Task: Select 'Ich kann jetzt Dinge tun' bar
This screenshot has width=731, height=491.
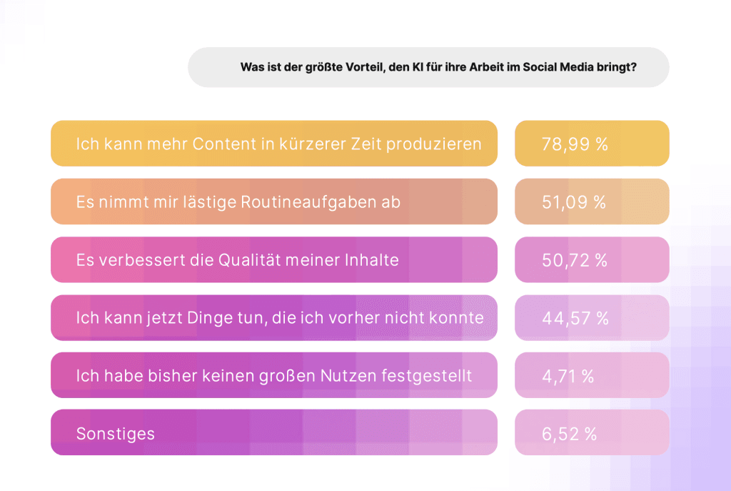Action: coord(273,317)
